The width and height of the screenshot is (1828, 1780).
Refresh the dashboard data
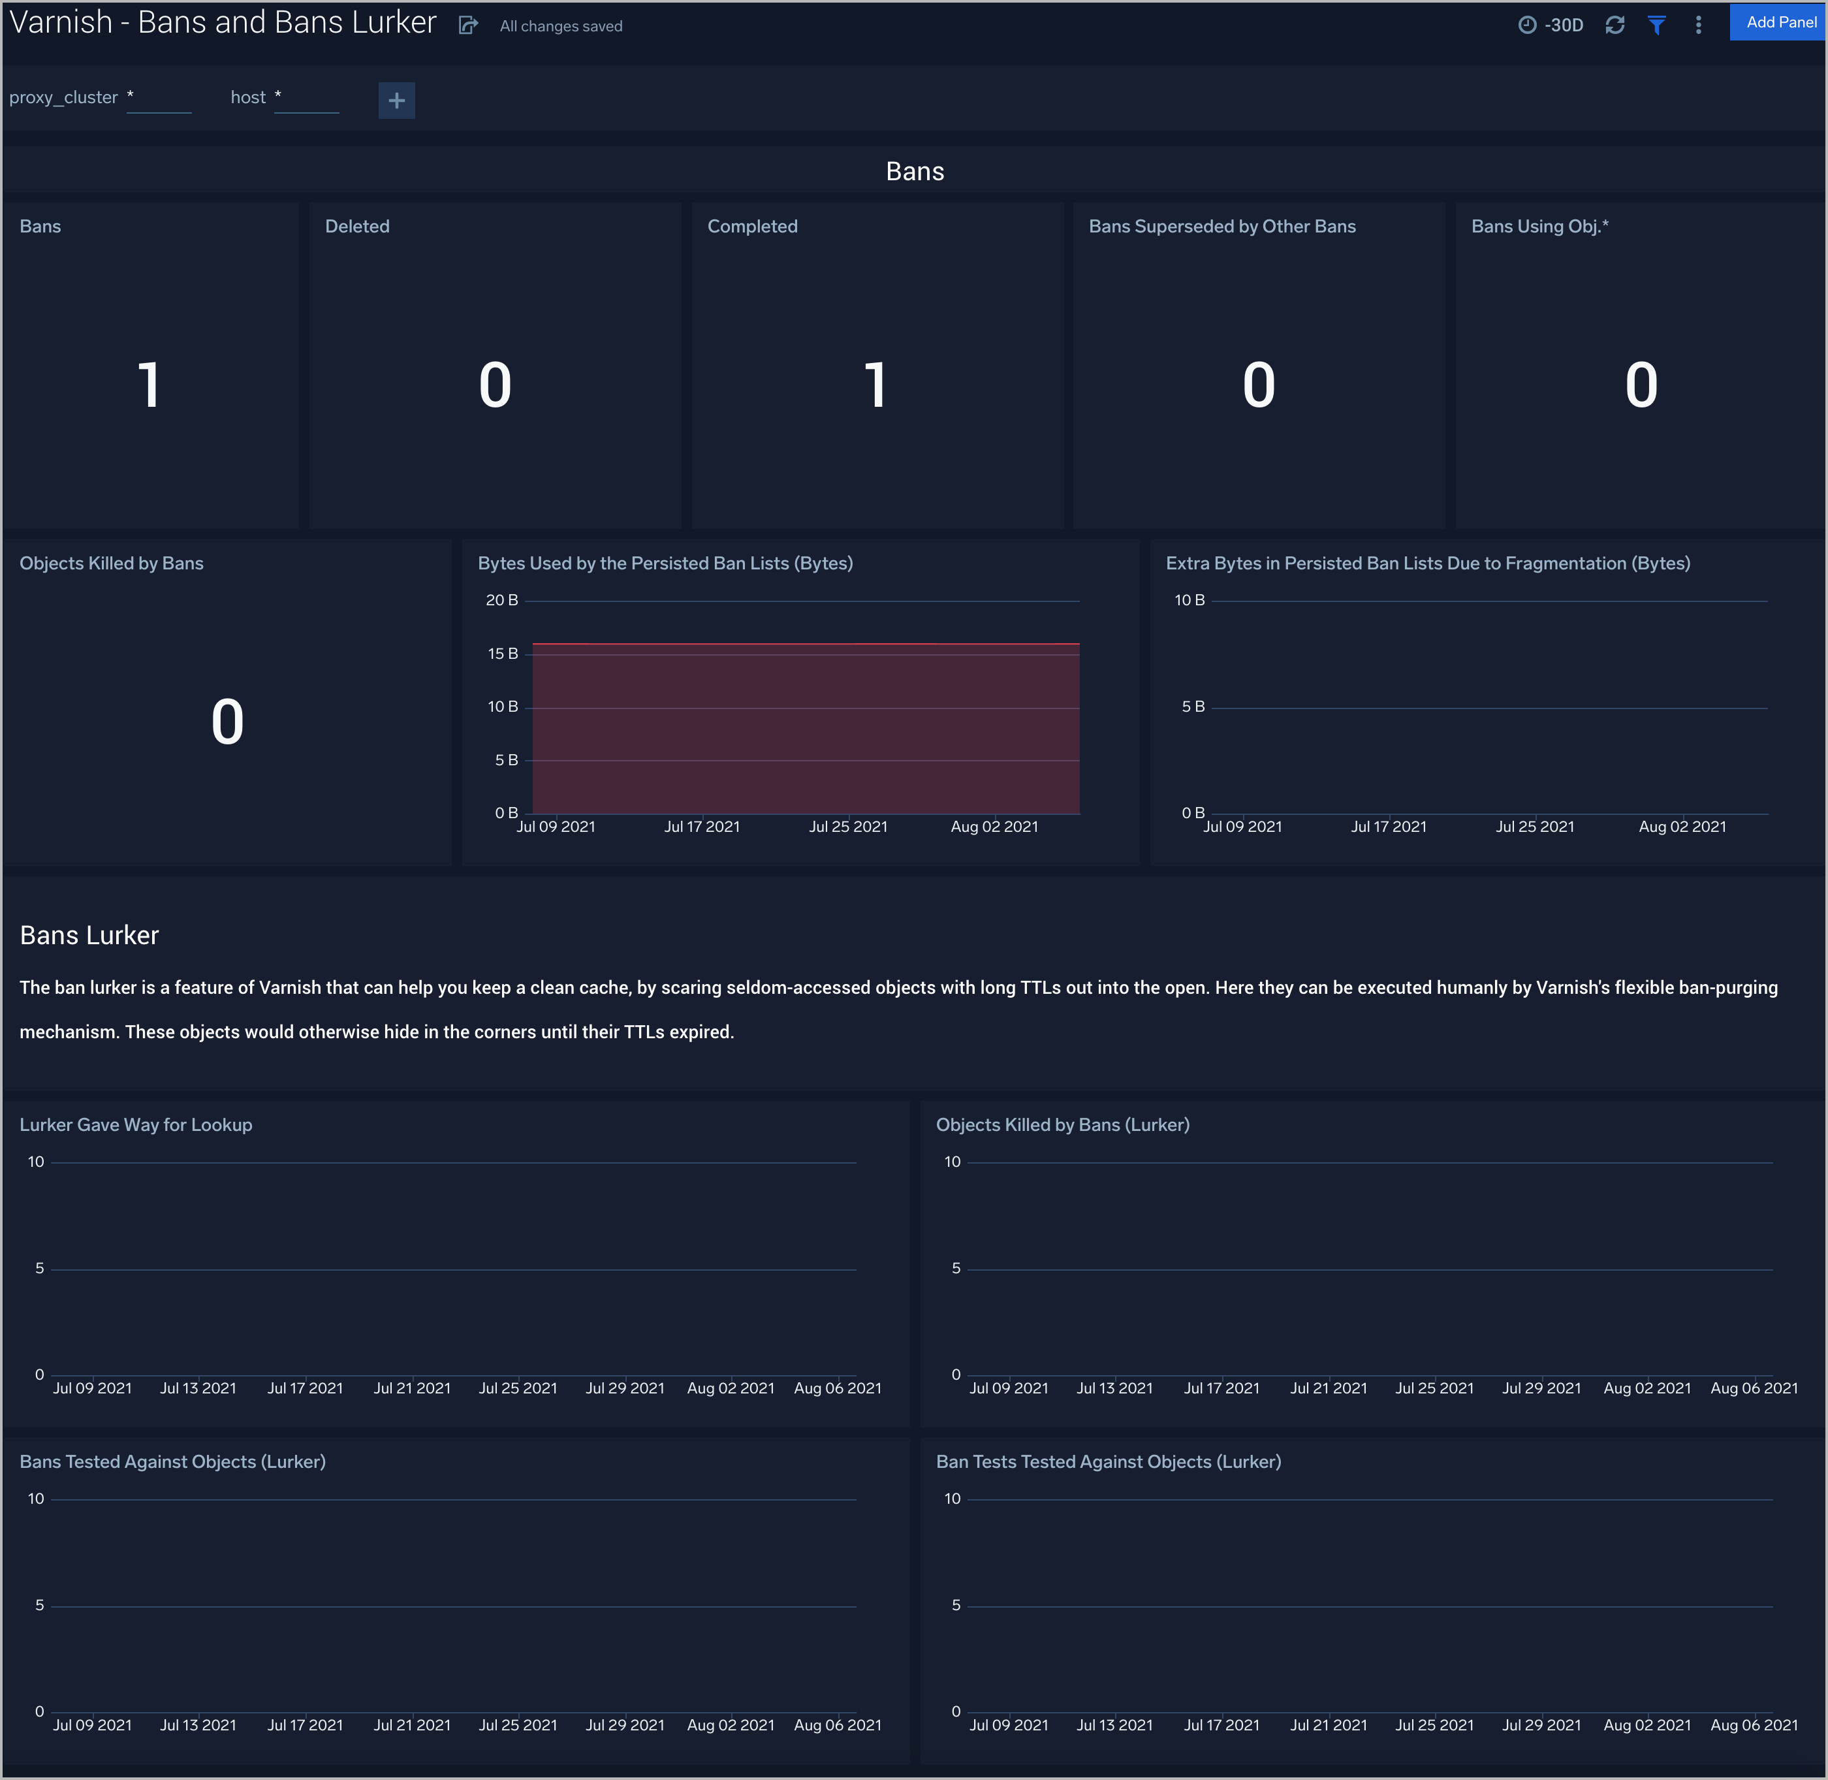(1616, 25)
